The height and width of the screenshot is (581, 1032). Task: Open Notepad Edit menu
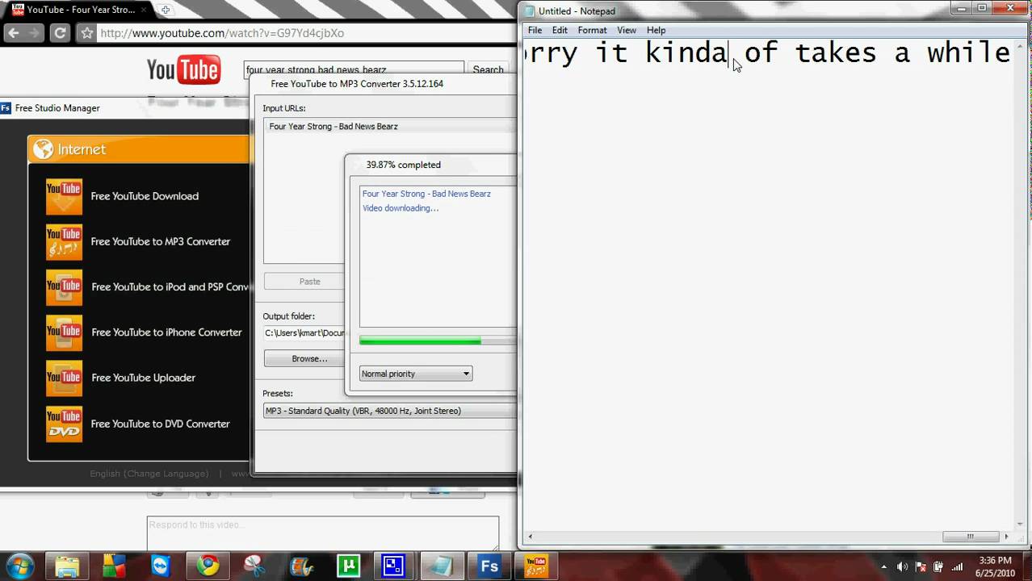560,30
